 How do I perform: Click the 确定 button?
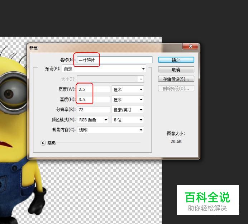pos(176,60)
